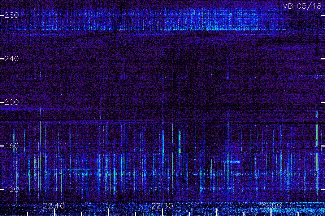
Task: Click the 120 frequency axis label
Action: [12, 189]
